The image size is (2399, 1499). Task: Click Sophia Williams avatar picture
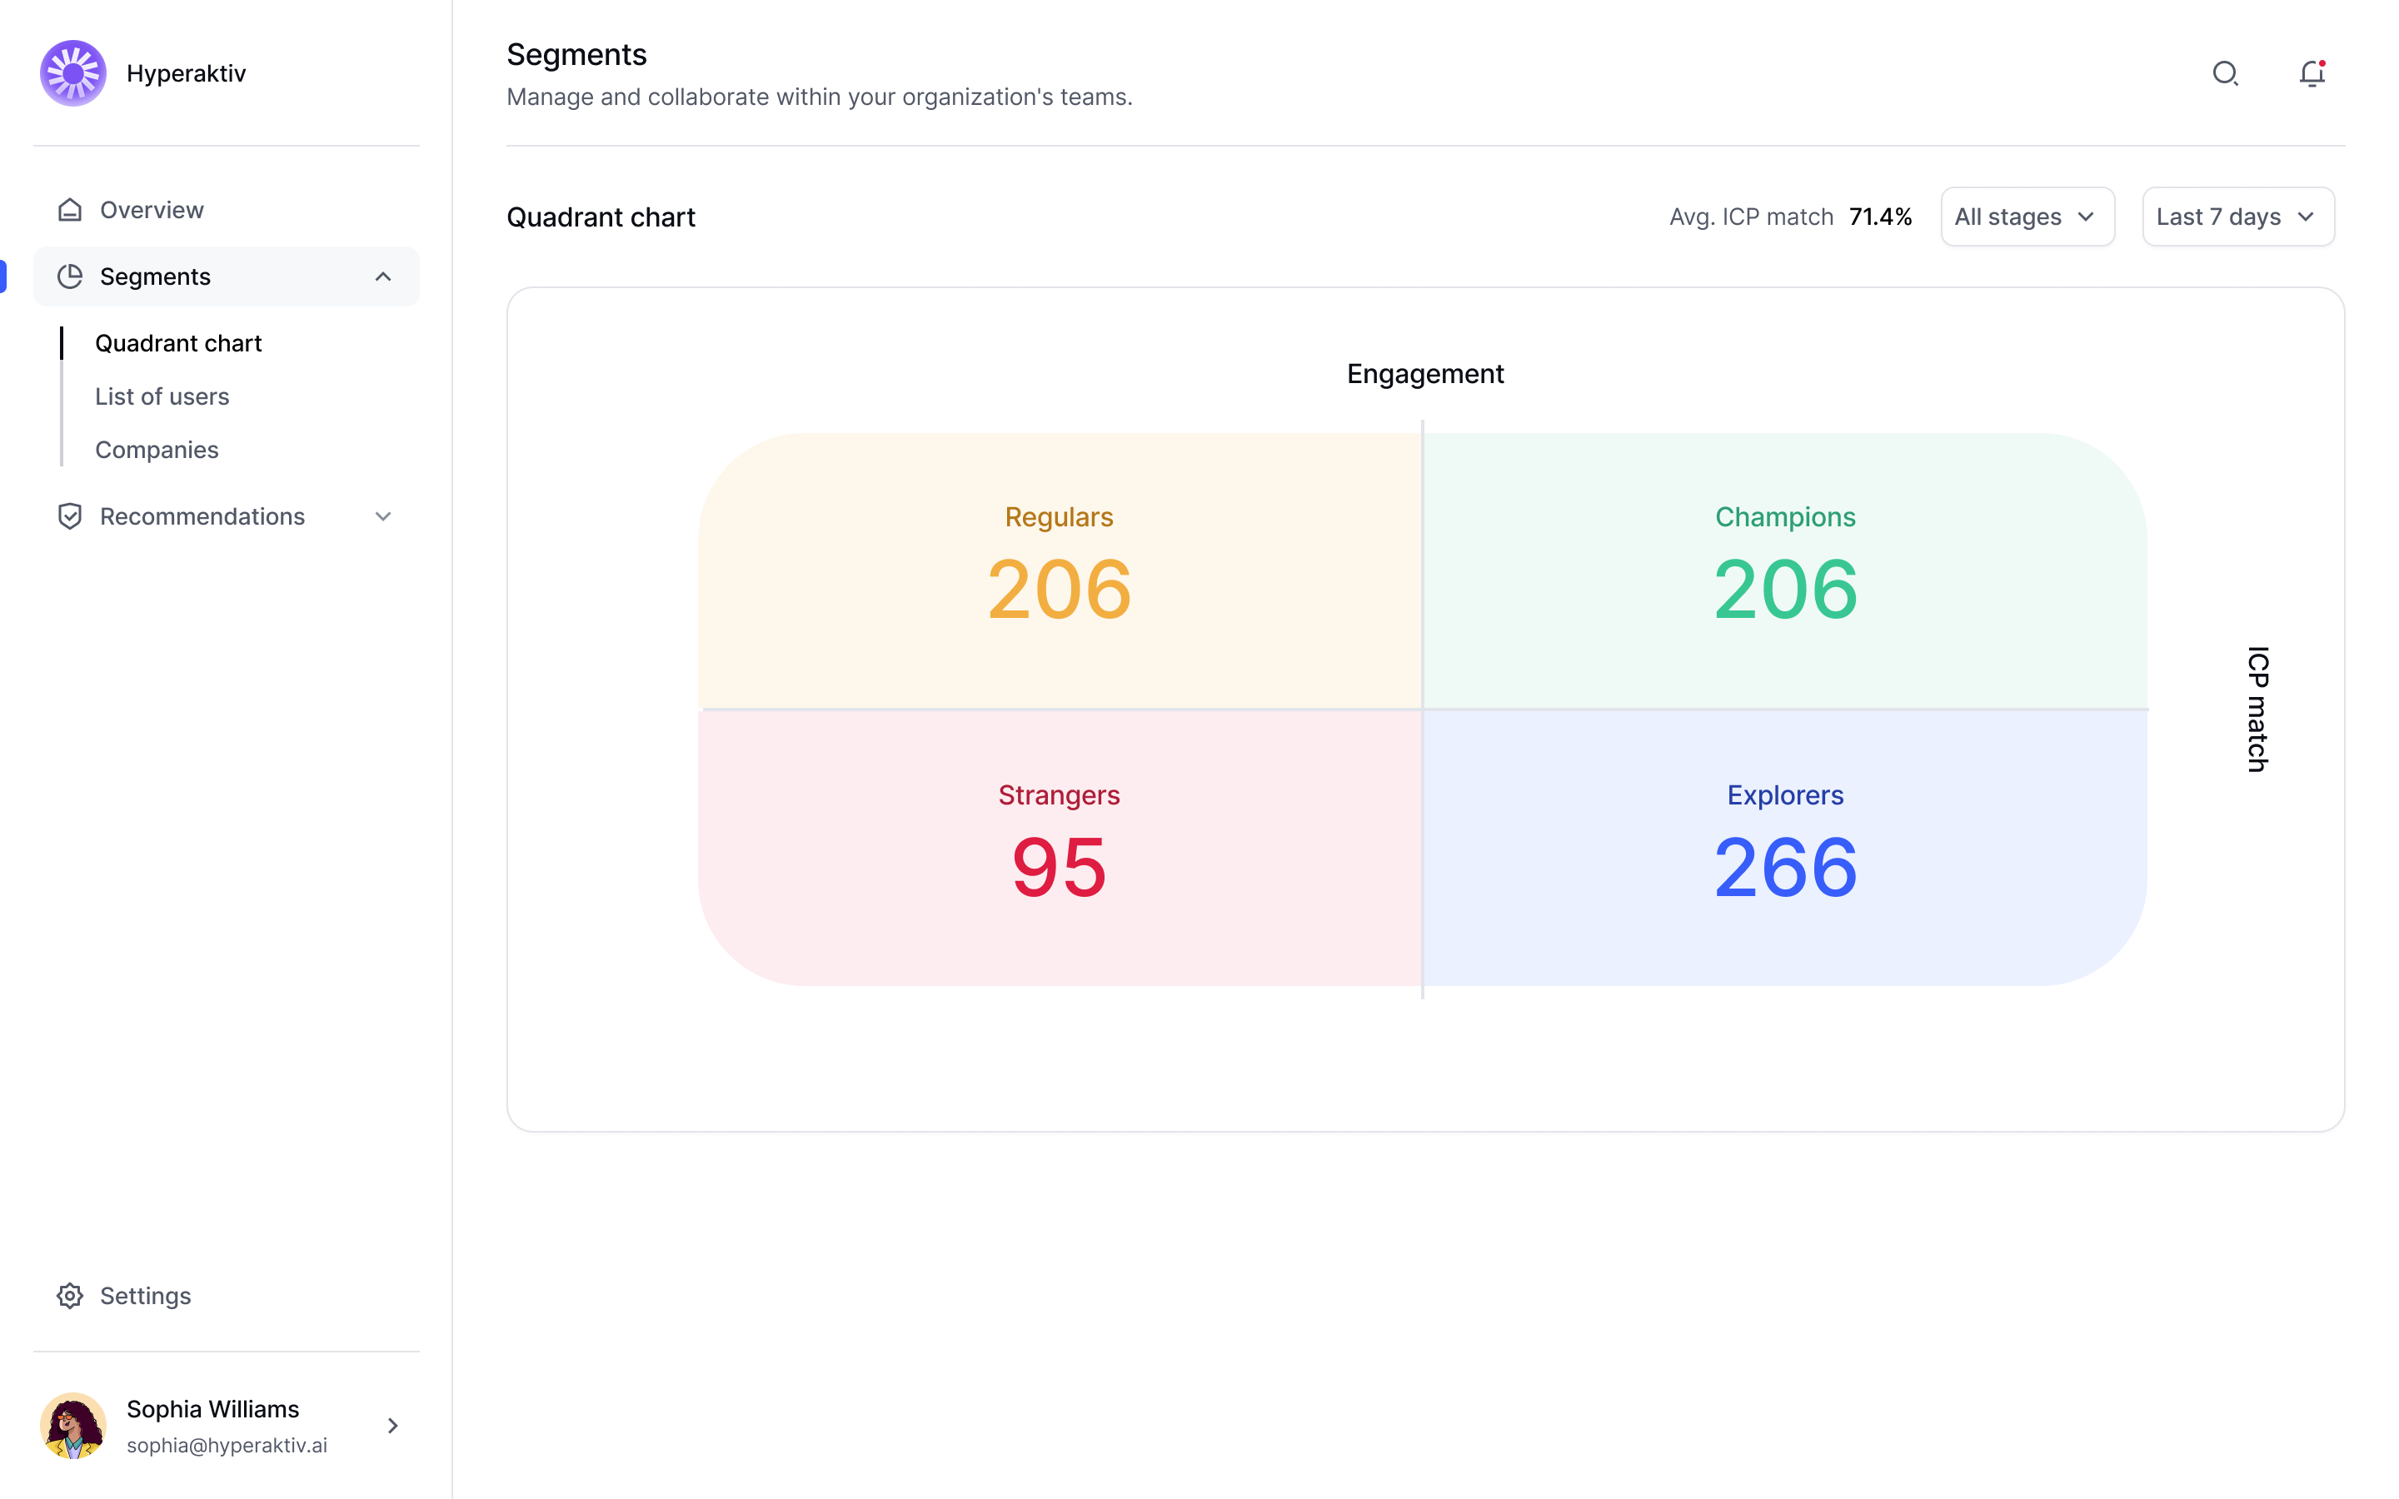point(72,1426)
